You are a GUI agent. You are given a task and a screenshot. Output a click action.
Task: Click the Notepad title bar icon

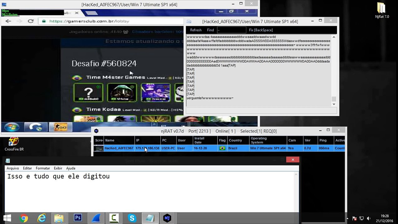(8, 161)
